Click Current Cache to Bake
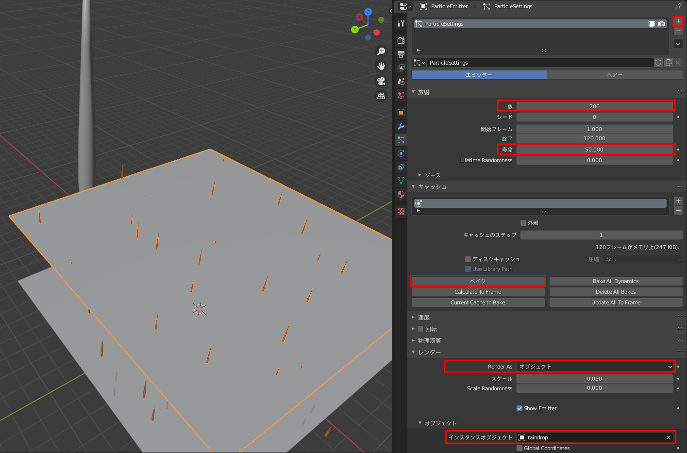The height and width of the screenshot is (453, 687). tap(478, 302)
